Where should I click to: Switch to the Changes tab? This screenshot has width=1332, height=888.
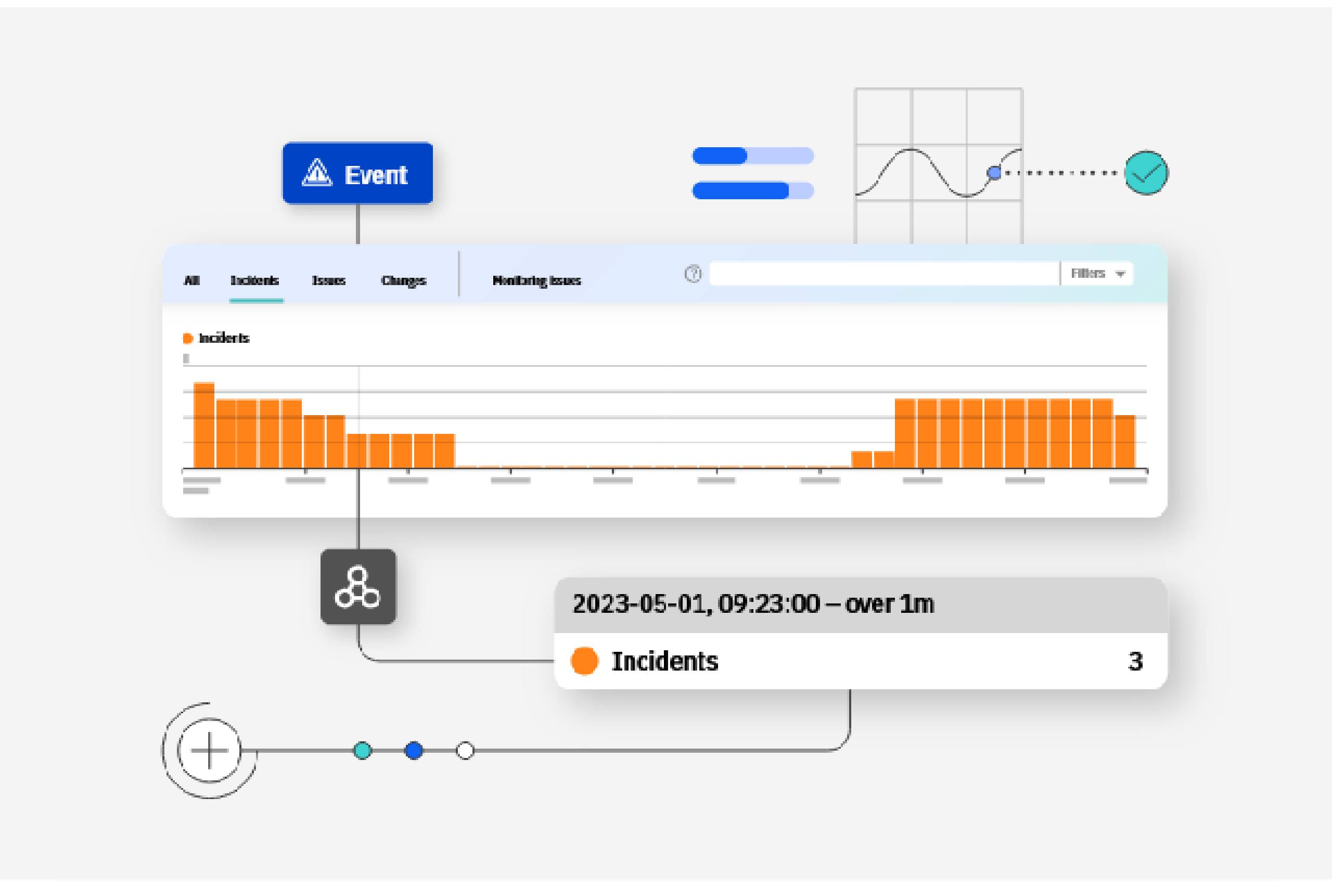[403, 280]
